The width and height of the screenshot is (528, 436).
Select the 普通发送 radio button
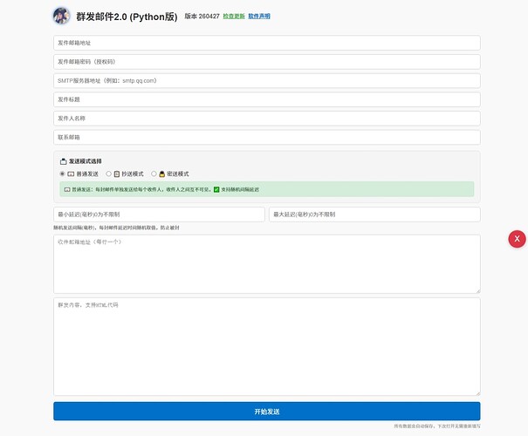62,174
